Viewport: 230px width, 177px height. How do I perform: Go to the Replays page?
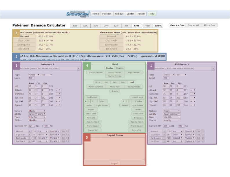click(119, 14)
